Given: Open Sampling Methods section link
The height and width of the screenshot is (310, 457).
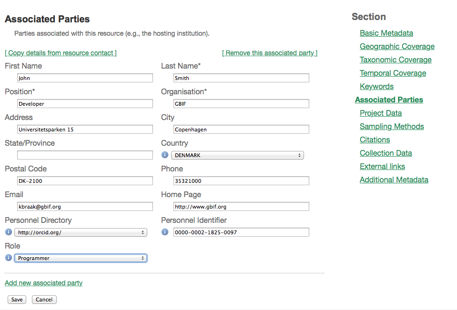Looking at the screenshot, I should [392, 127].
